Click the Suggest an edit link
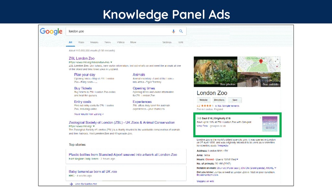Screen dimensions: 332x187 tap(205, 181)
